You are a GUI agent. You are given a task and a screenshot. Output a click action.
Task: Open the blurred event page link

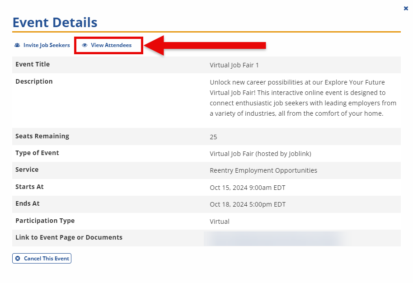(x=276, y=238)
